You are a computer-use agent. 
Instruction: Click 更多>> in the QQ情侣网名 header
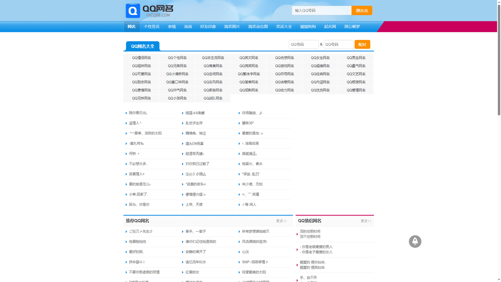point(366,221)
